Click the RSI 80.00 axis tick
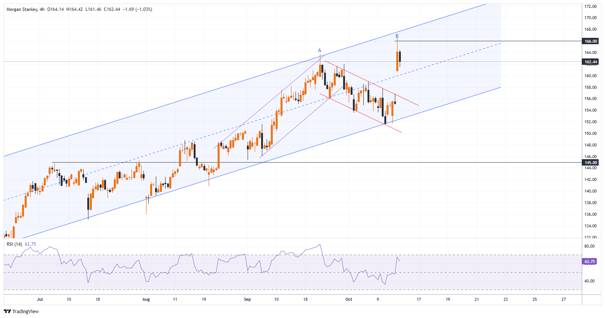This screenshot has height=318, width=605. (589, 246)
